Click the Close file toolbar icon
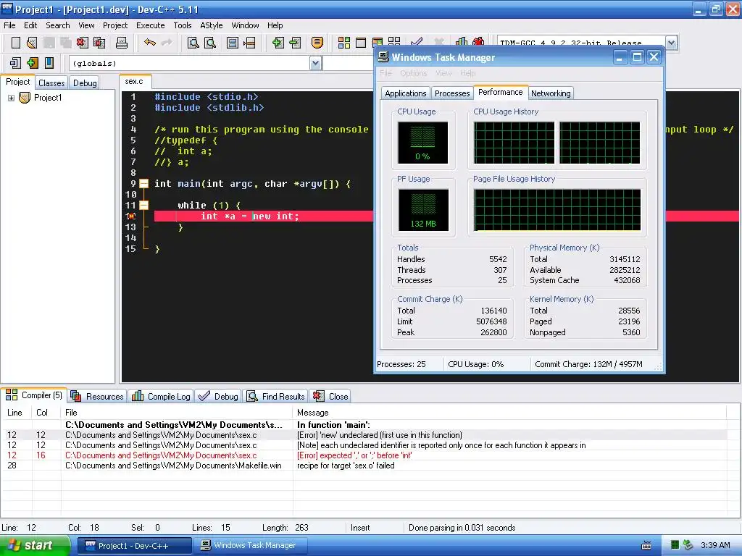 83,43
